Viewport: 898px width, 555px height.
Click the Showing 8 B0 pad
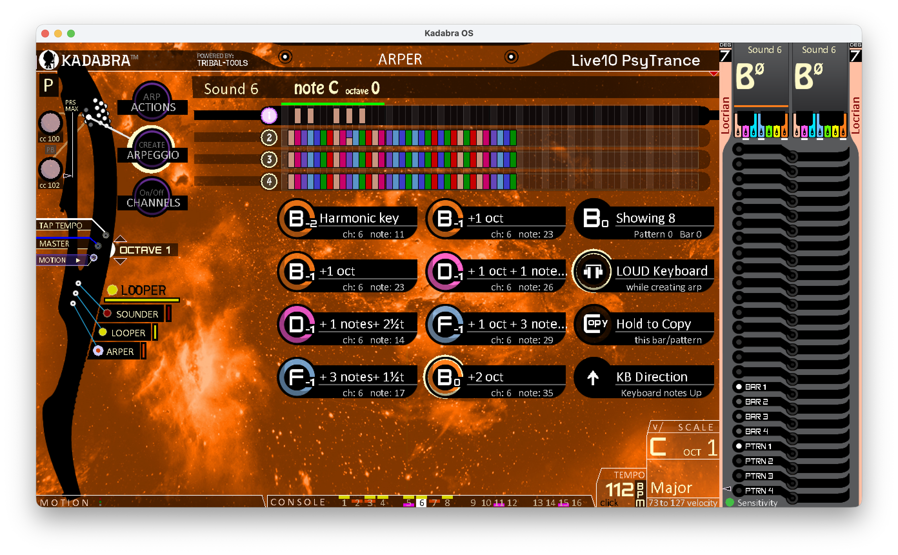pos(644,219)
